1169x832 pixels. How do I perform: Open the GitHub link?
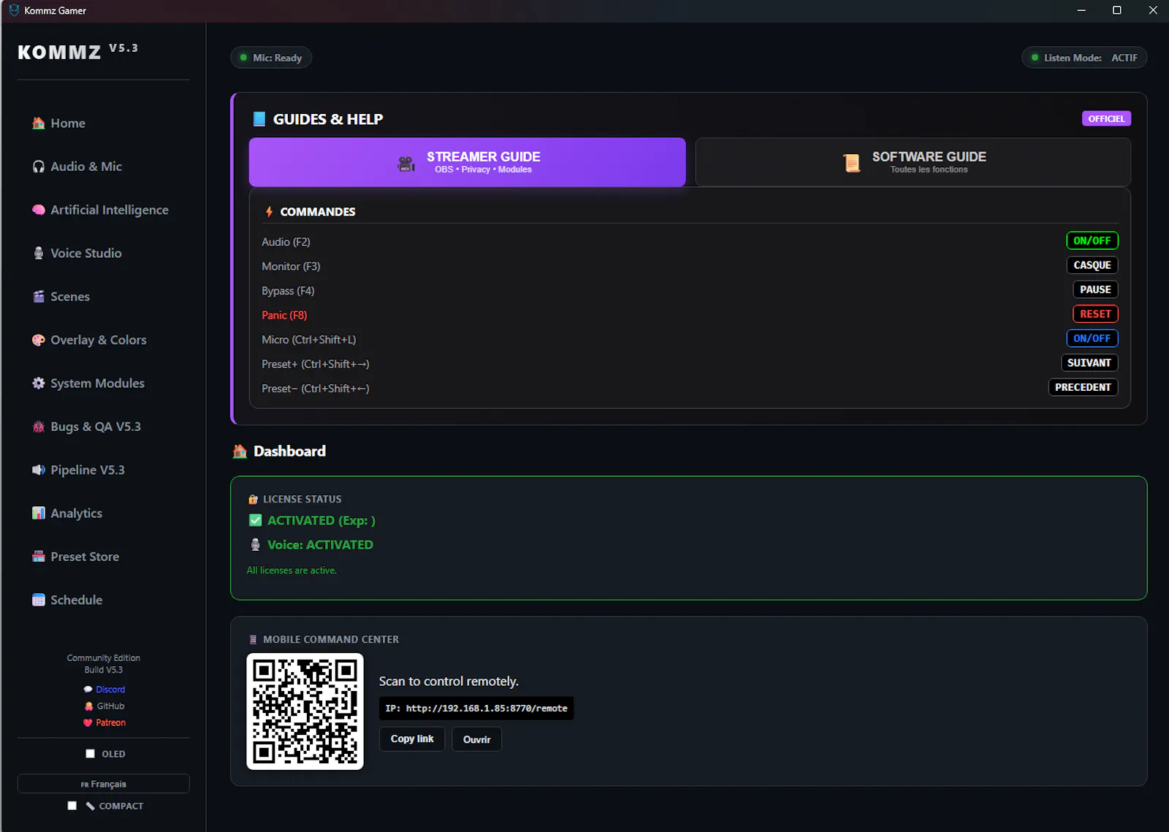tap(110, 706)
